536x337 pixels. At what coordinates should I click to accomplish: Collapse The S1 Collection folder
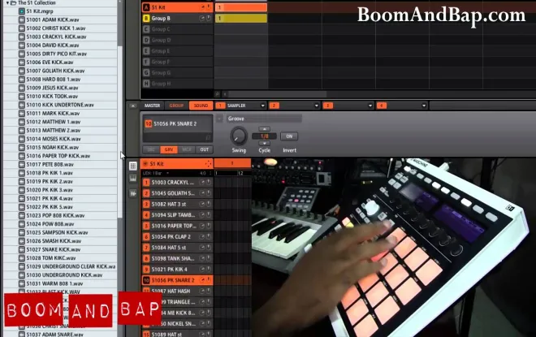click(x=7, y=2)
